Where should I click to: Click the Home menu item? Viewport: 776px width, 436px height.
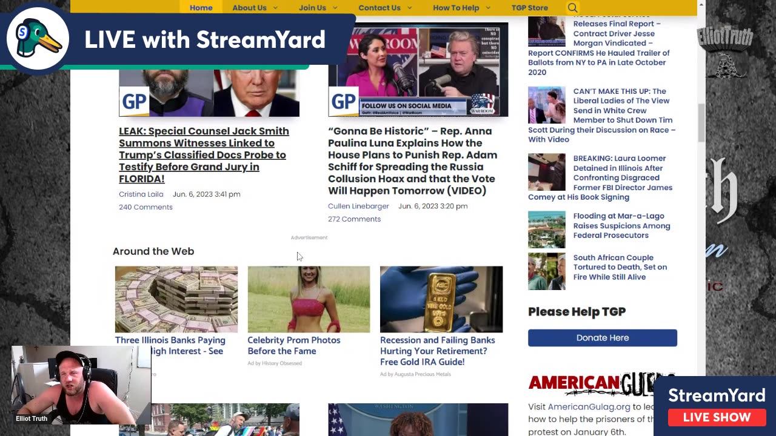[x=201, y=8]
